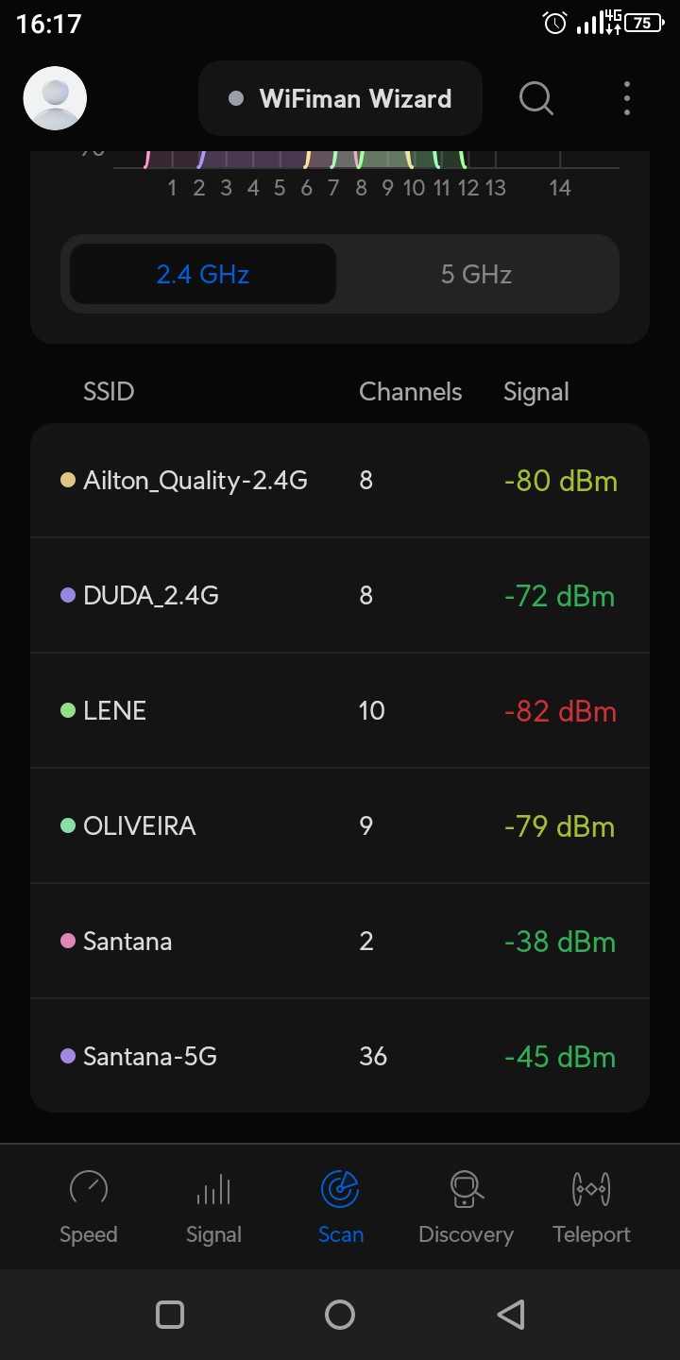
Task: Tap the DUDA_2.4G network entry
Action: coord(340,596)
